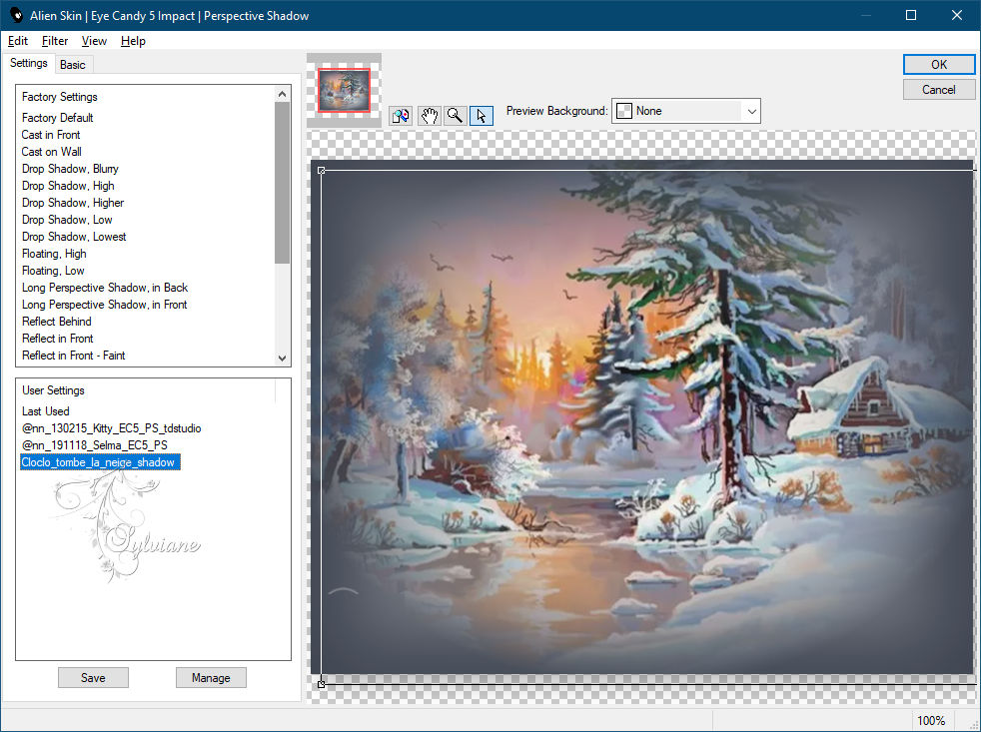Select the arrow pointer tool

click(482, 116)
